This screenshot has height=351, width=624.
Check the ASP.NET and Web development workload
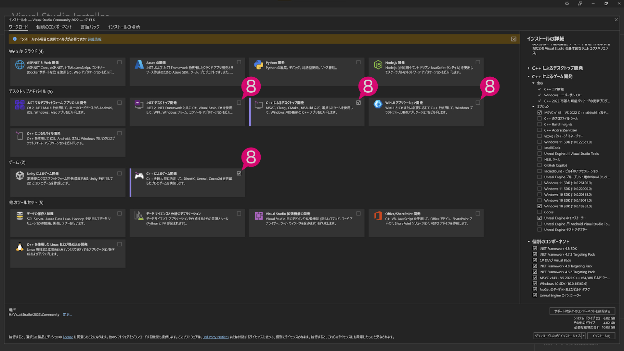pos(120,62)
